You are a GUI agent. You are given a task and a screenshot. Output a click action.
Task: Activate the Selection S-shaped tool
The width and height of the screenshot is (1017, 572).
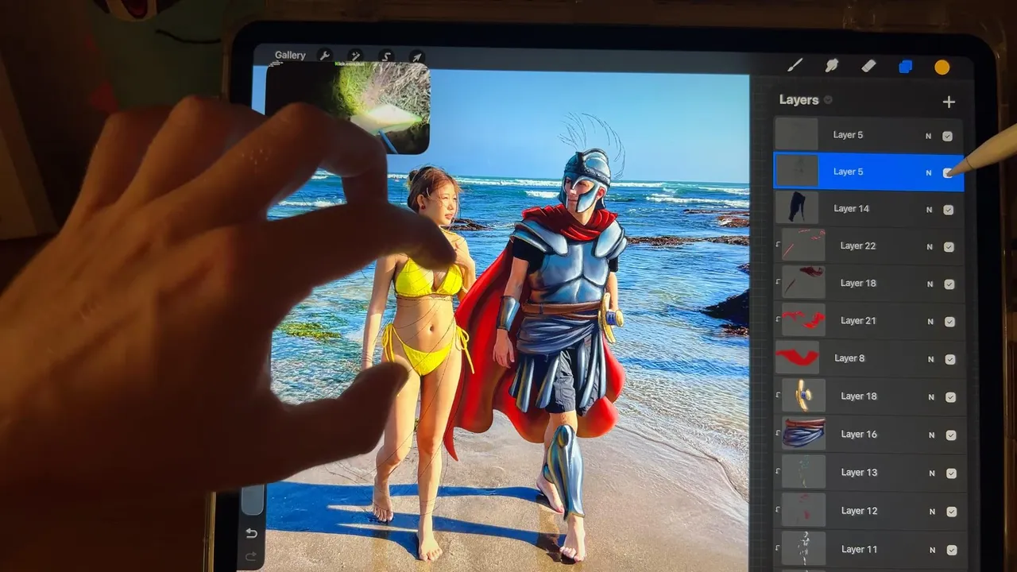tap(386, 56)
